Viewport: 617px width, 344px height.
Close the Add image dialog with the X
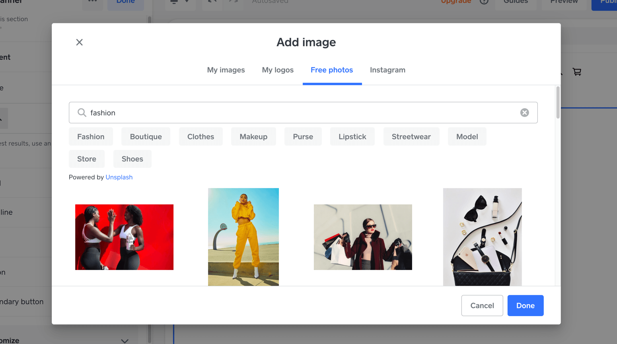[79, 42]
